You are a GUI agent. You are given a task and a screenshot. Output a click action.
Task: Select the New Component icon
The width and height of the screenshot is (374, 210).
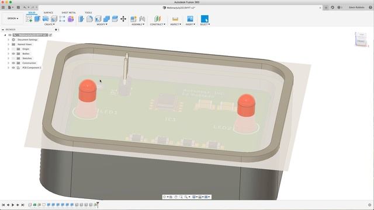[x=134, y=19]
